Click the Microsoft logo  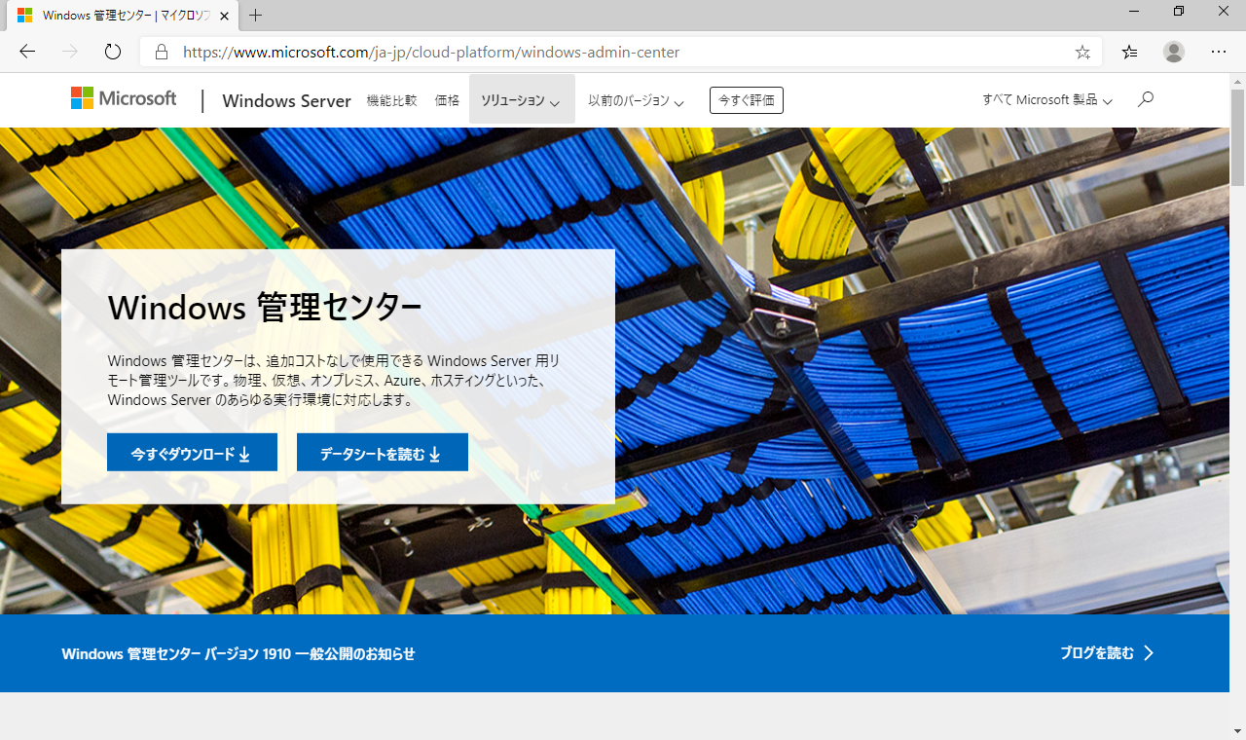point(124,98)
